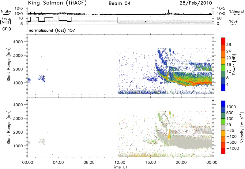Image resolution: width=245 pixels, height=169 pixels.
Task: Click the "2000" tick of the power panel
Action: [x=18, y=69]
